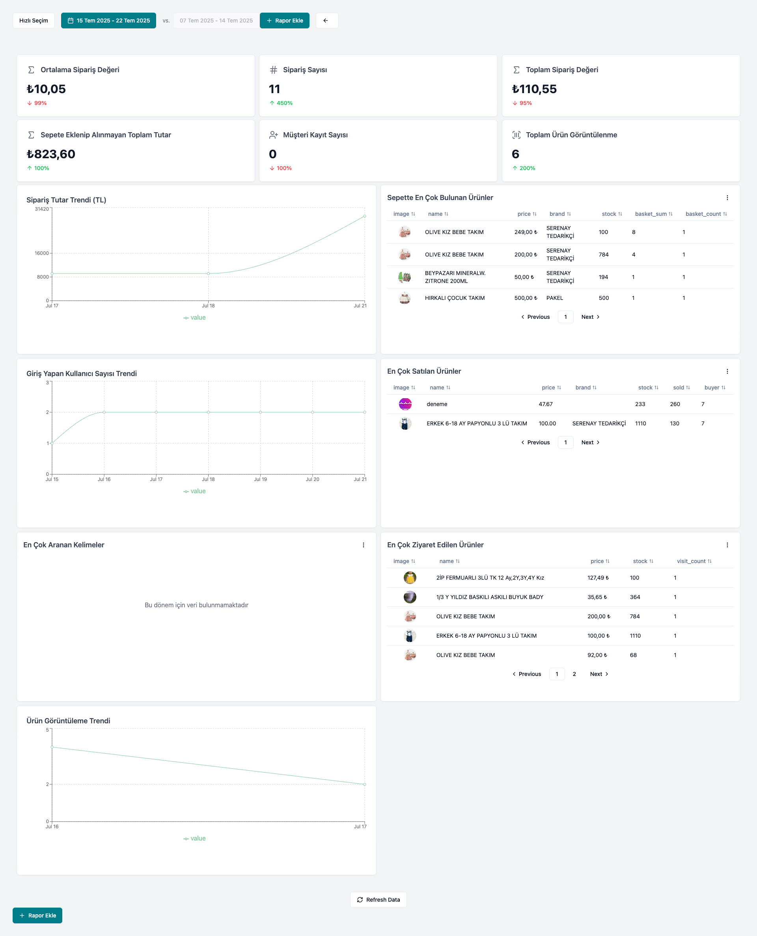
Task: Open three-dot menu of En Çok Ziyaret Edilen Ürünler
Action: [x=727, y=545]
